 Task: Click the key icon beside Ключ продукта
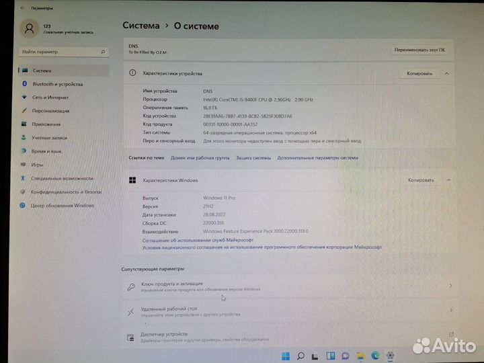tap(131, 287)
